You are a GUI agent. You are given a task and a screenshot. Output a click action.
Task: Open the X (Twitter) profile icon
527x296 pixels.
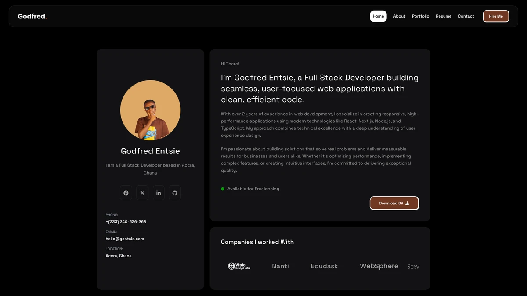point(142,193)
